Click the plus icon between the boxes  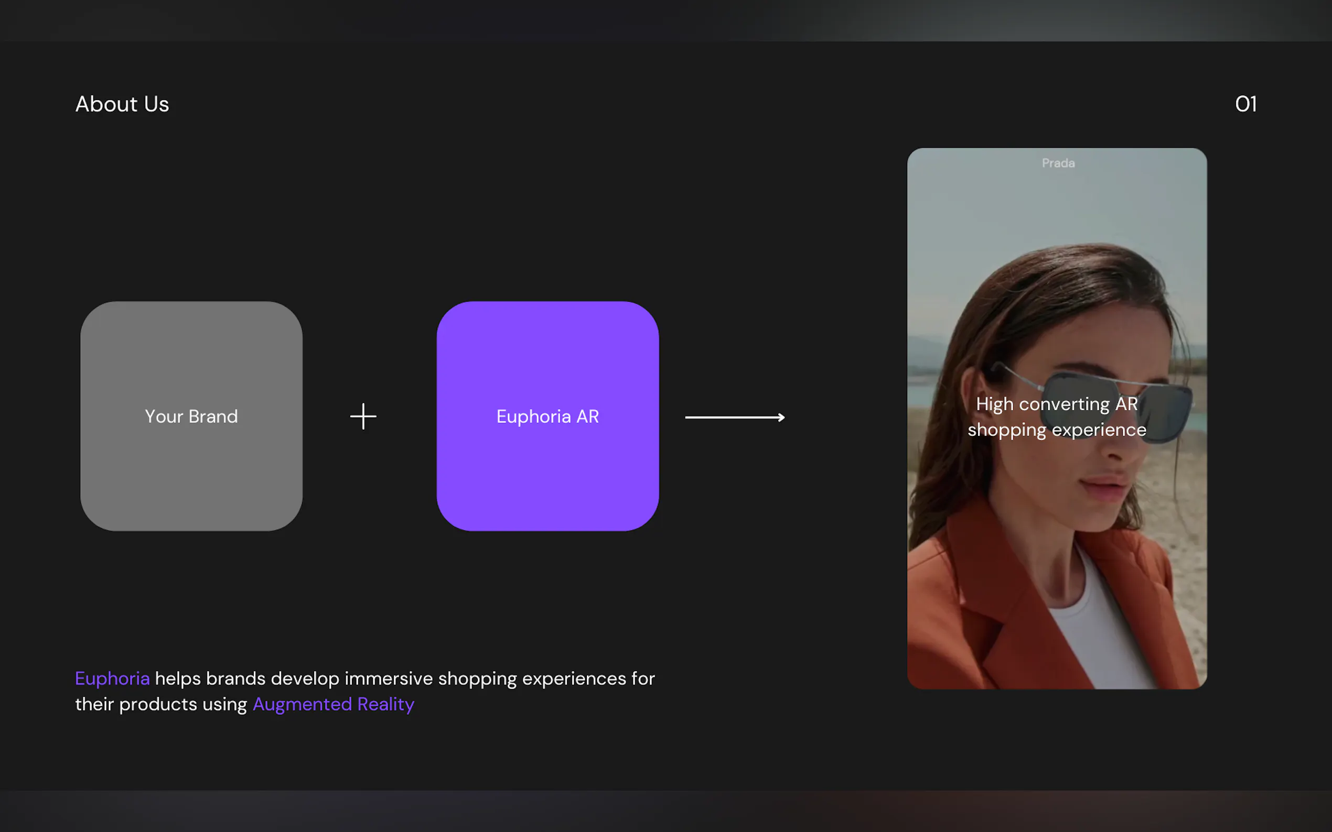click(x=363, y=416)
